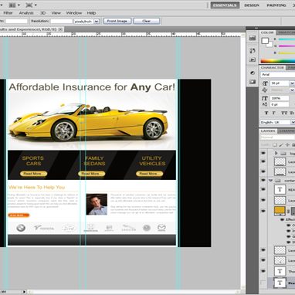Click the Resolution input field
Image resolution: width=295 pixels, height=295 pixels.
(x=61, y=22)
